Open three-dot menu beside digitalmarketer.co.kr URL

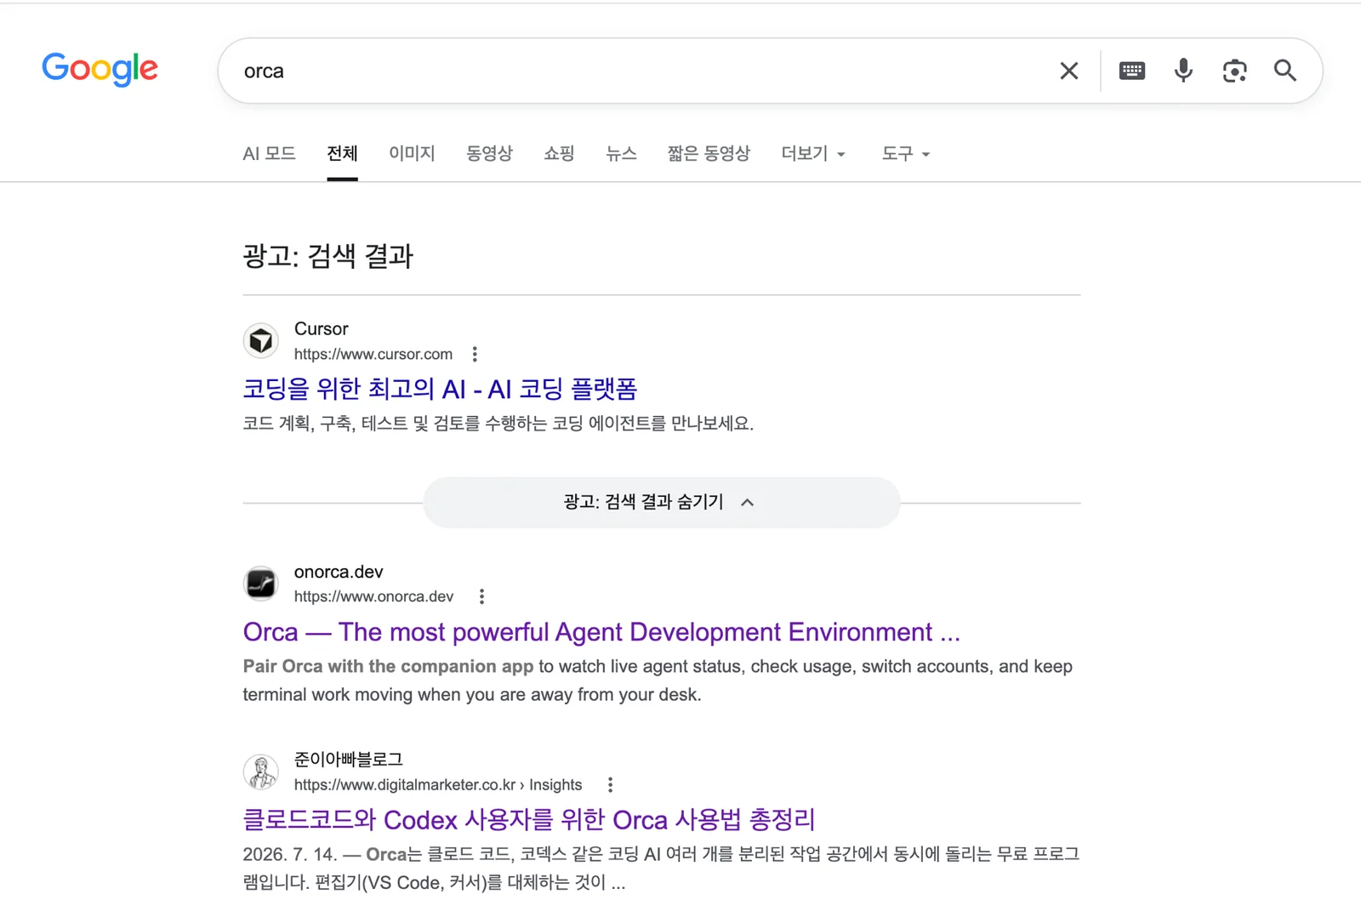pos(610,785)
